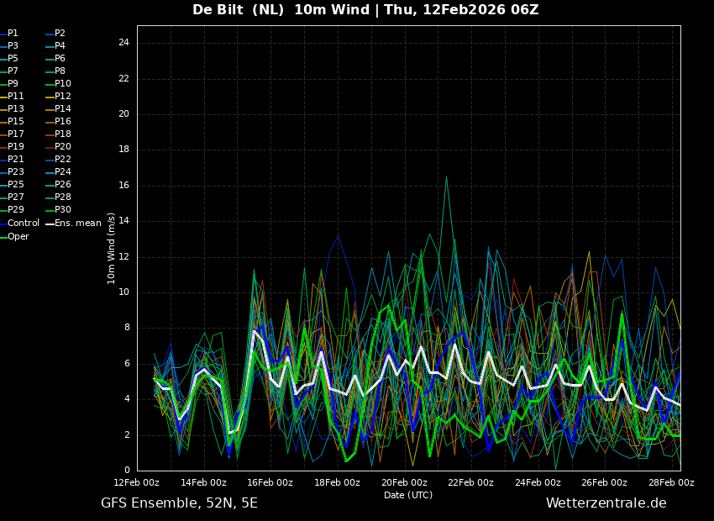The image size is (714, 521).
Task: Select the Control legend entry
Action: click(23, 223)
